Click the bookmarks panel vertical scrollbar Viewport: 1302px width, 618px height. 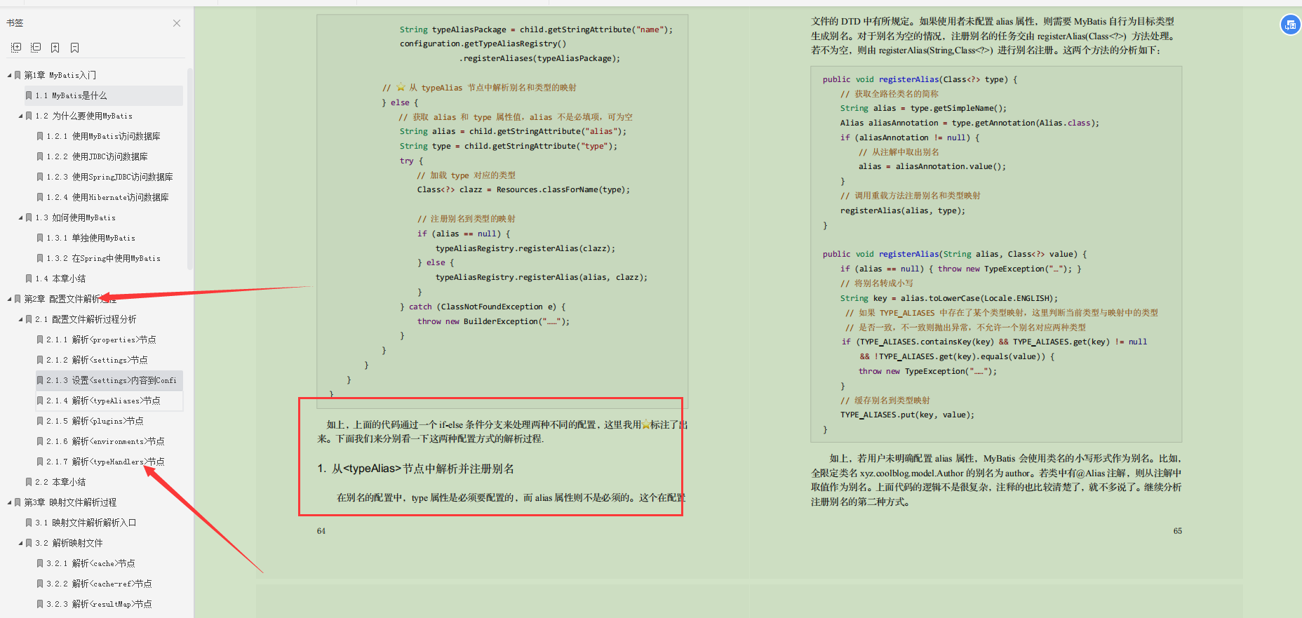(x=189, y=168)
